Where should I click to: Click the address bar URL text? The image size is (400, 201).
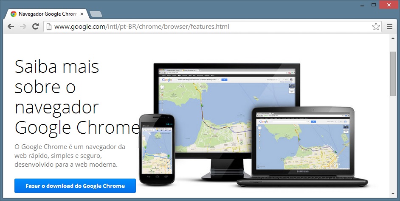pyautogui.click(x=142, y=27)
